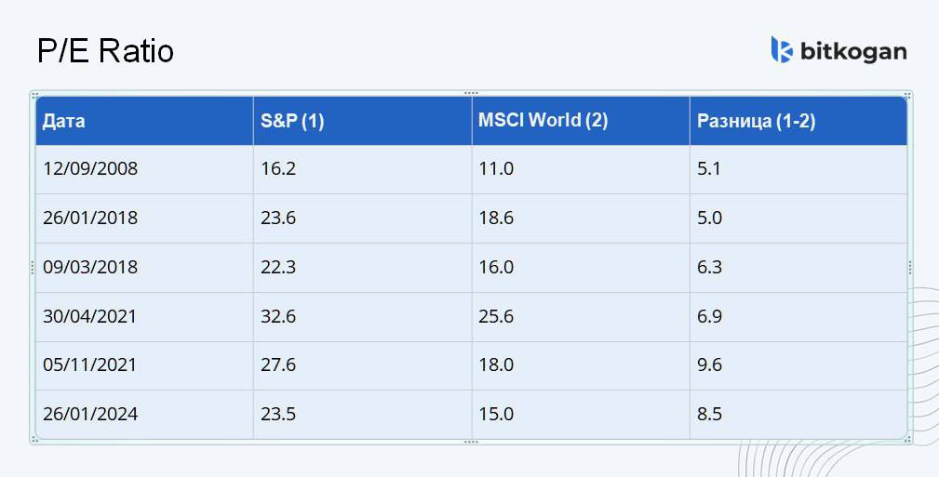The height and width of the screenshot is (477, 939).
Task: Click the MSCI World value 11.0 cell
Action: pyautogui.click(x=496, y=169)
